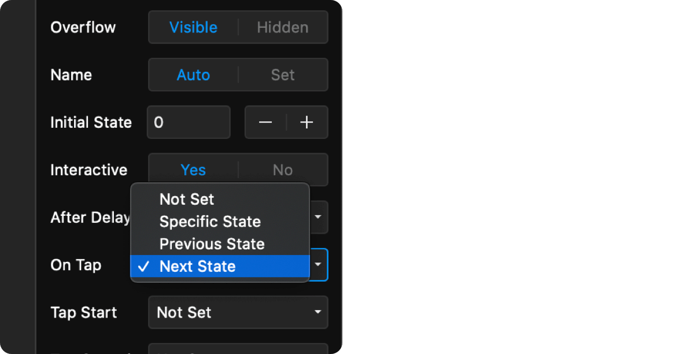The height and width of the screenshot is (354, 694).
Task: Click the After Delay property label
Action: point(90,217)
